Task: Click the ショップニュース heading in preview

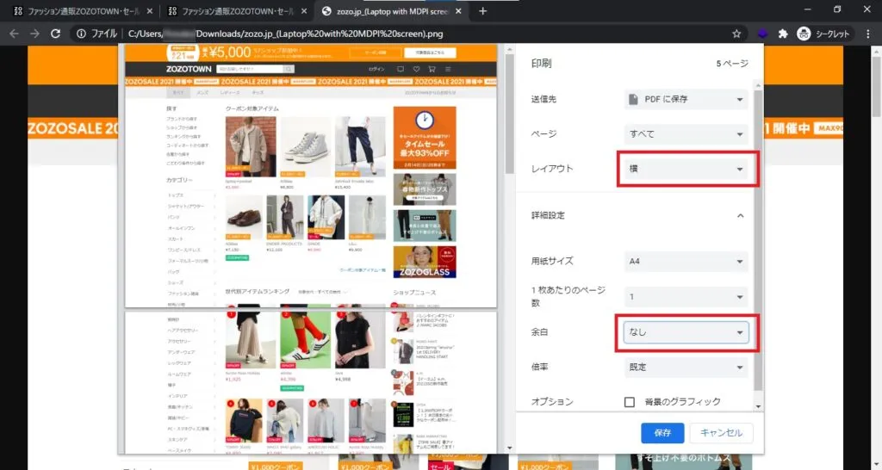Action: click(x=414, y=293)
